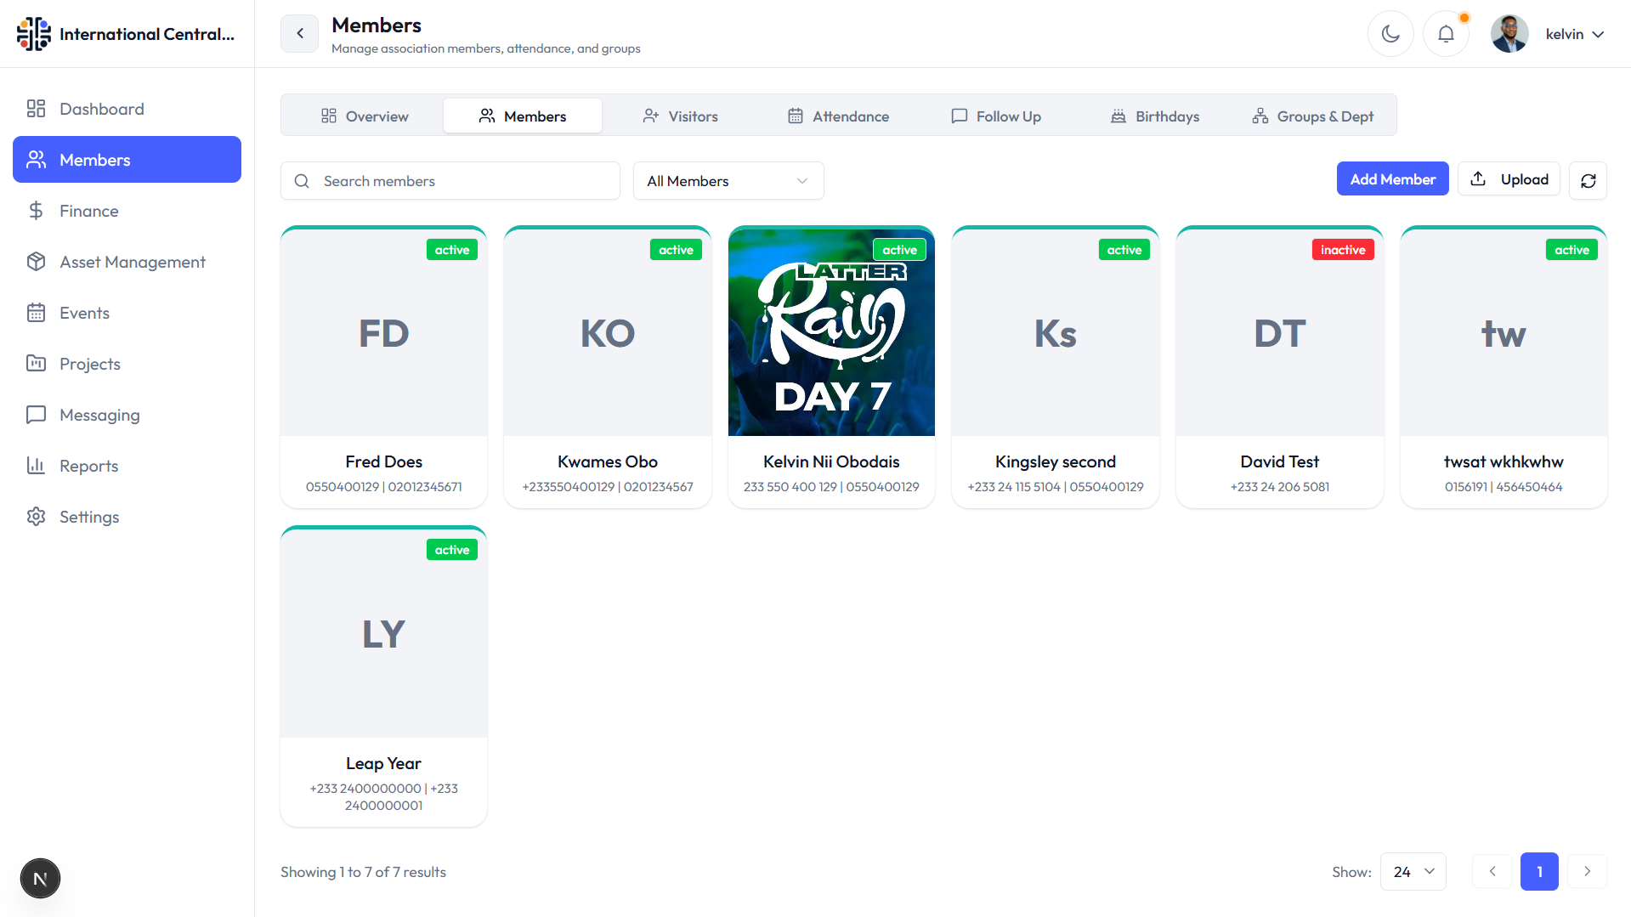Switch to the Attendance tab
Image resolution: width=1631 pixels, height=917 pixels.
tap(838, 116)
